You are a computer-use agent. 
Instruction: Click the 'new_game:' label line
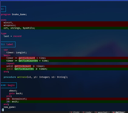click(x=10, y=107)
